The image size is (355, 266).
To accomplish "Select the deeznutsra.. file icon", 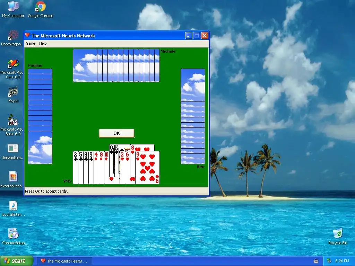I will 12,152.
